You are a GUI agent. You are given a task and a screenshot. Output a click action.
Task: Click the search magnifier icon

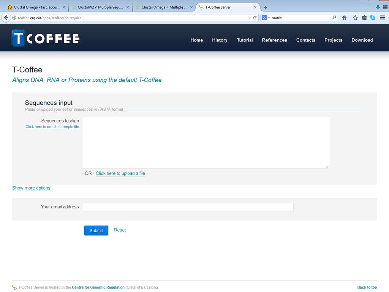coord(334,17)
